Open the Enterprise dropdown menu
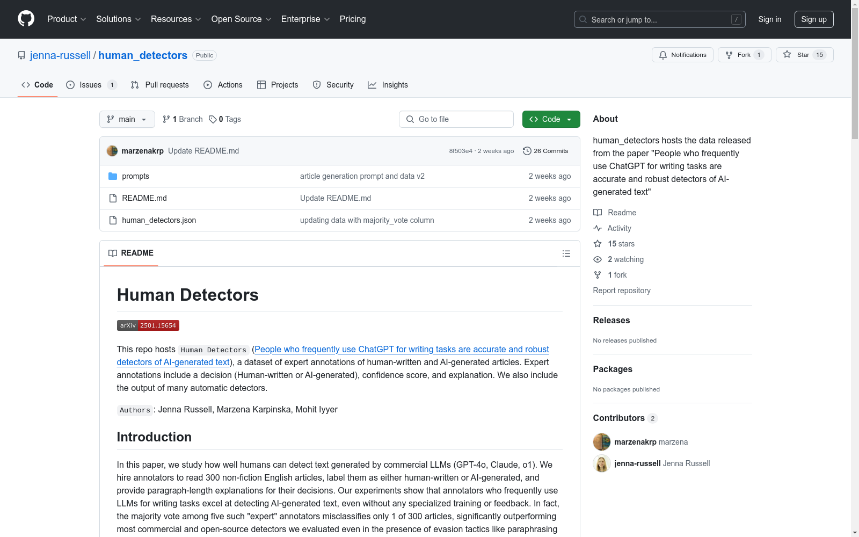 pyautogui.click(x=305, y=19)
